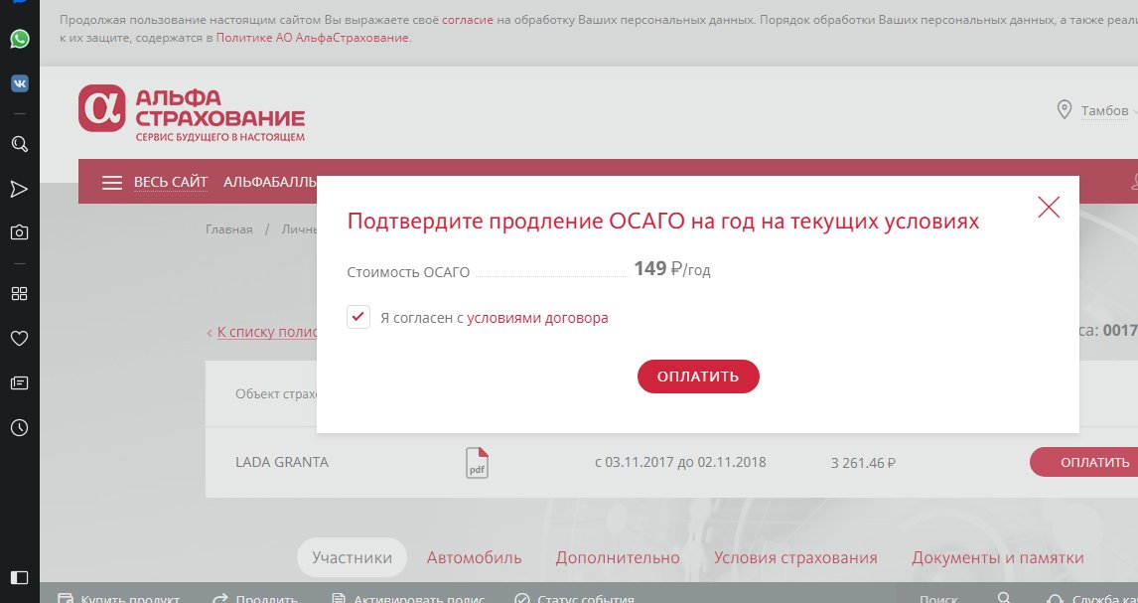
Task: Open the sidebar search icon
Action: (x=20, y=144)
